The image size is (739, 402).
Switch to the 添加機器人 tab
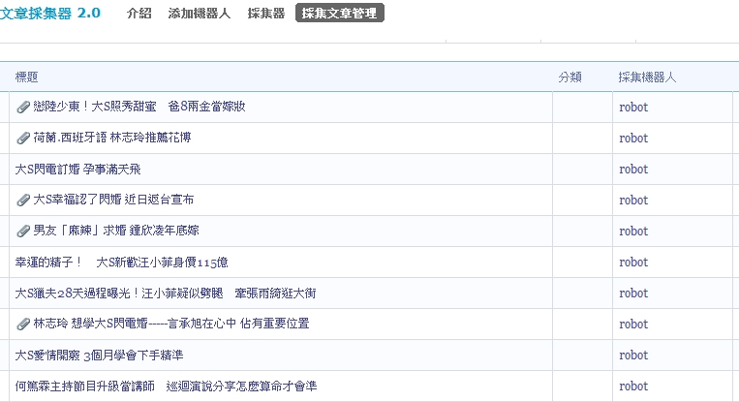pyautogui.click(x=199, y=14)
